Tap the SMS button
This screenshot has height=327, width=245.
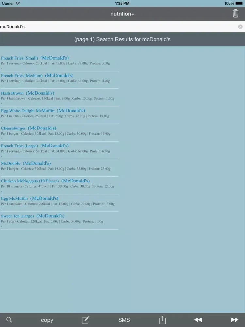pyautogui.click(x=124, y=320)
